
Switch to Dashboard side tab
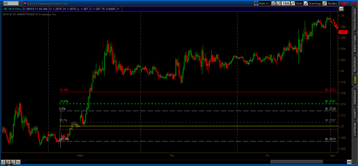coord(355,97)
